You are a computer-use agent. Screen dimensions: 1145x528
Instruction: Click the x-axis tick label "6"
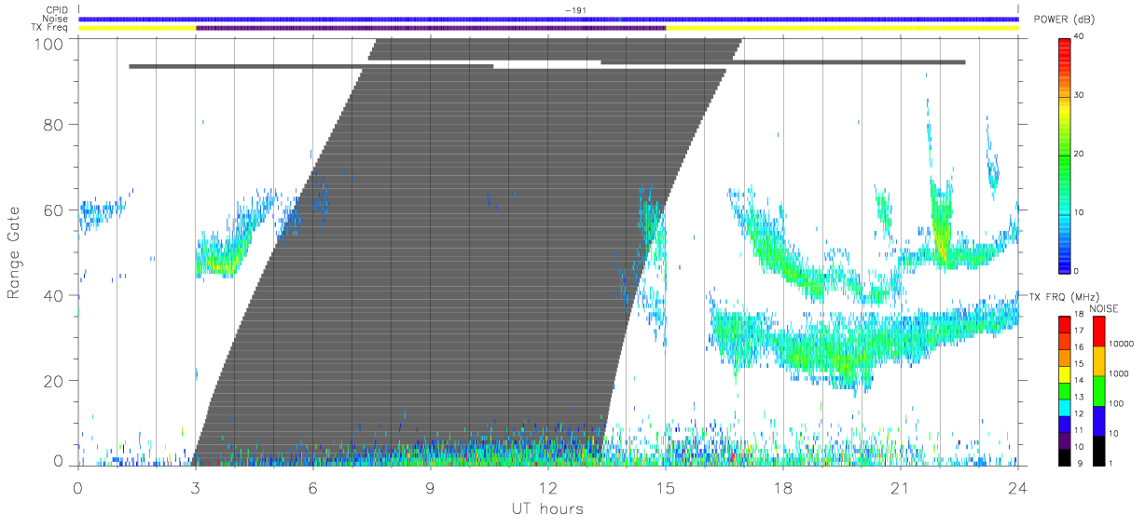(x=312, y=488)
